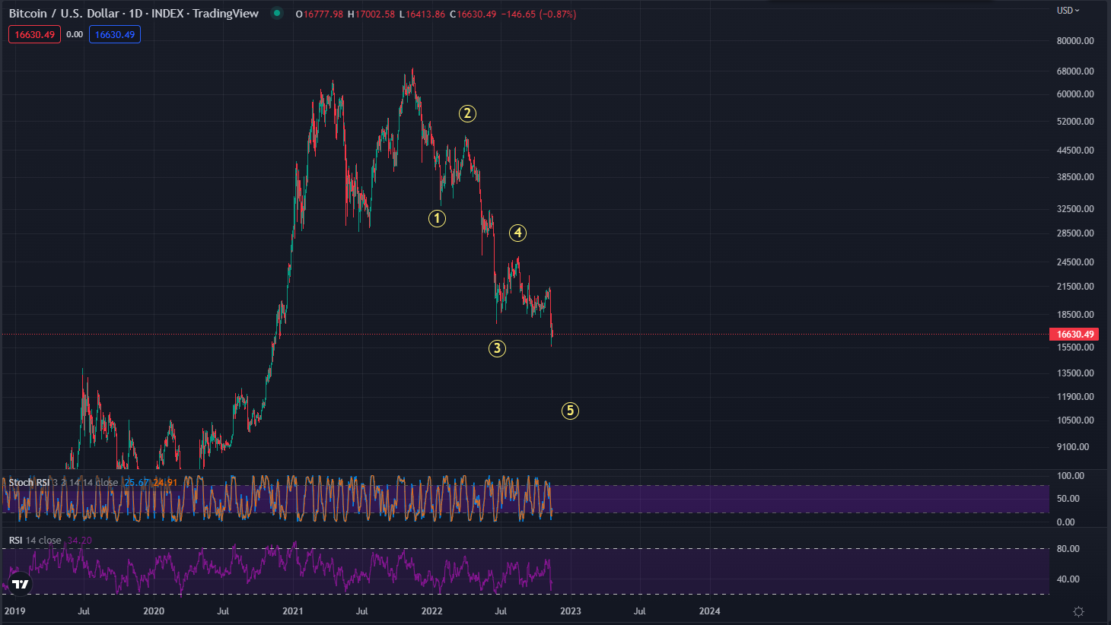Click the change value −146.65 (−0.87%)
The image size is (1111, 625).
539,14
